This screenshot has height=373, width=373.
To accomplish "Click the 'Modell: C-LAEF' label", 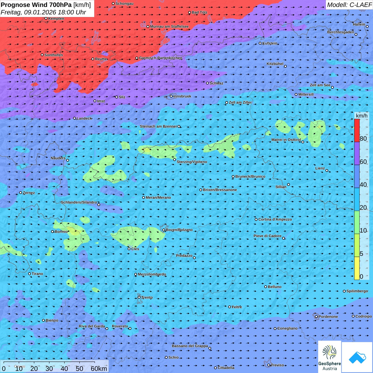I will [x=349, y=5].
